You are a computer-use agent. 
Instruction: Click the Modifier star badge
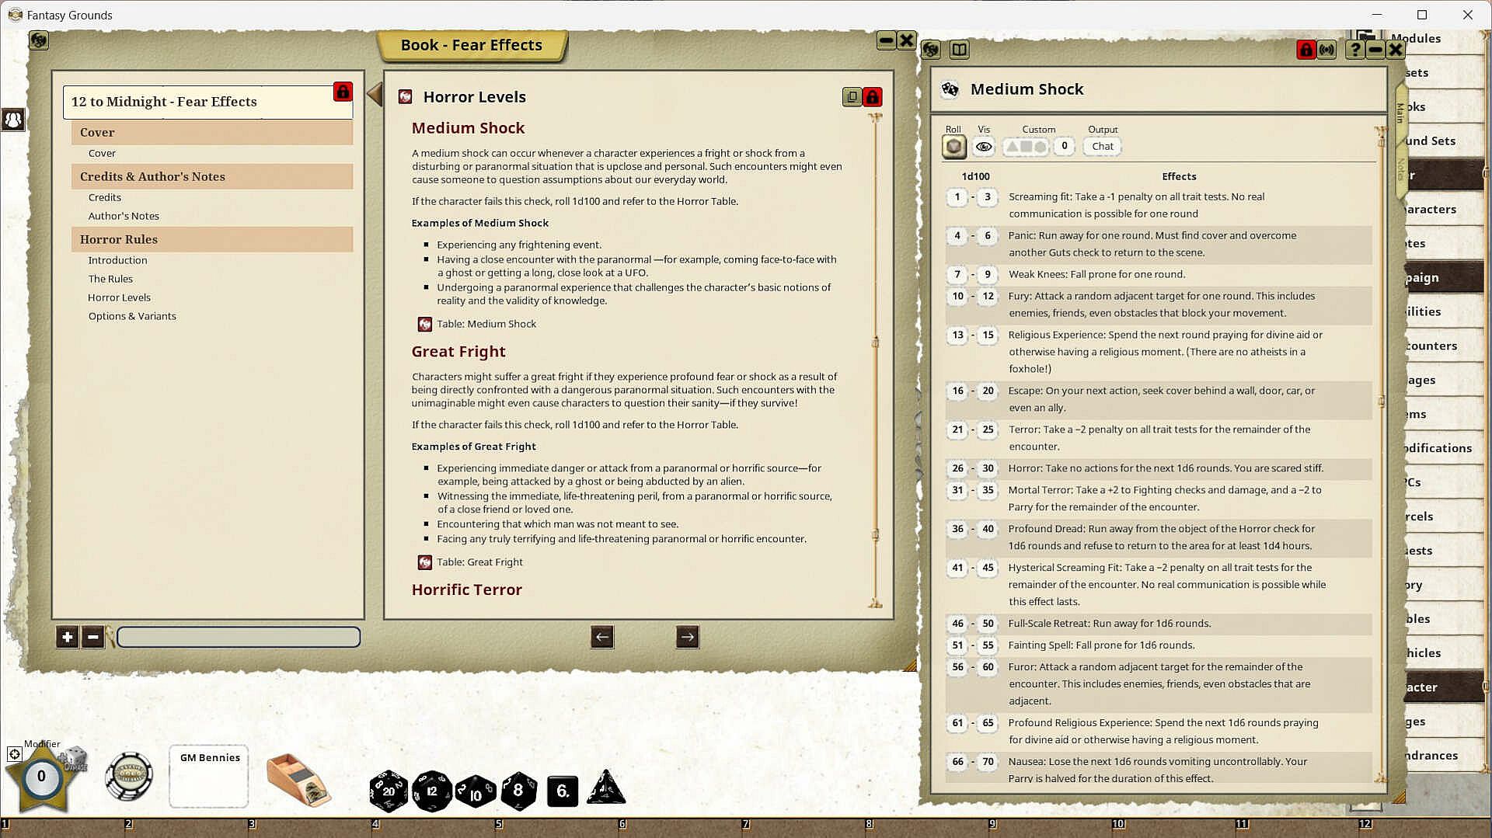tap(41, 777)
